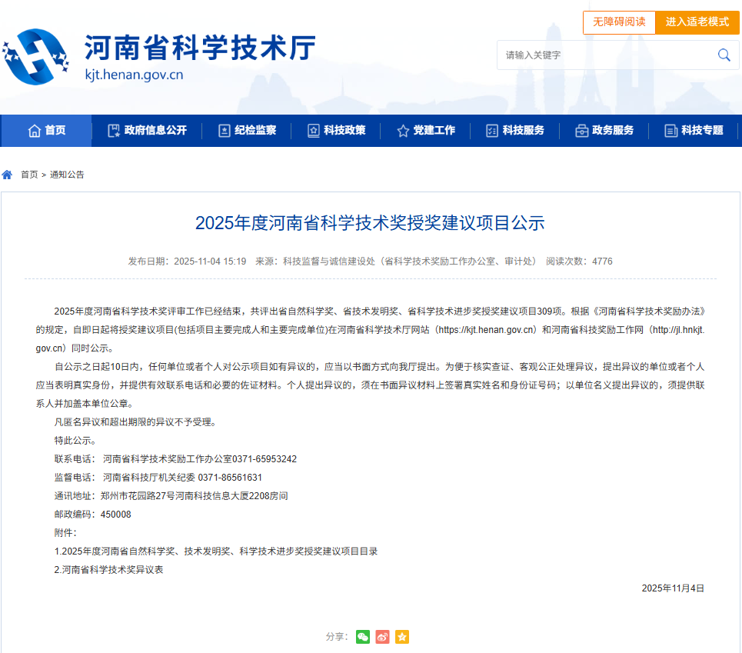The height and width of the screenshot is (653, 742).
Task: Open the 科技政策 menu item
Action: pyautogui.click(x=336, y=131)
